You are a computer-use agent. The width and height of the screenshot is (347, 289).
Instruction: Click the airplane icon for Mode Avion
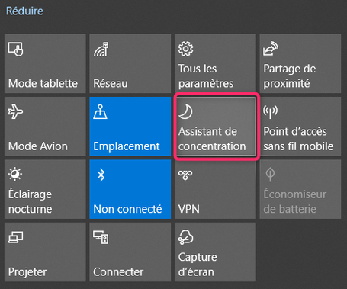pyautogui.click(x=15, y=111)
